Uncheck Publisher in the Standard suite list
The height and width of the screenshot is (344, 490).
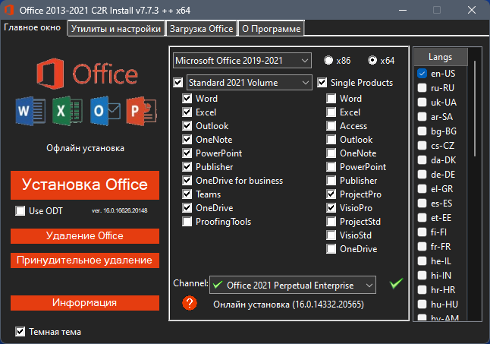187,167
